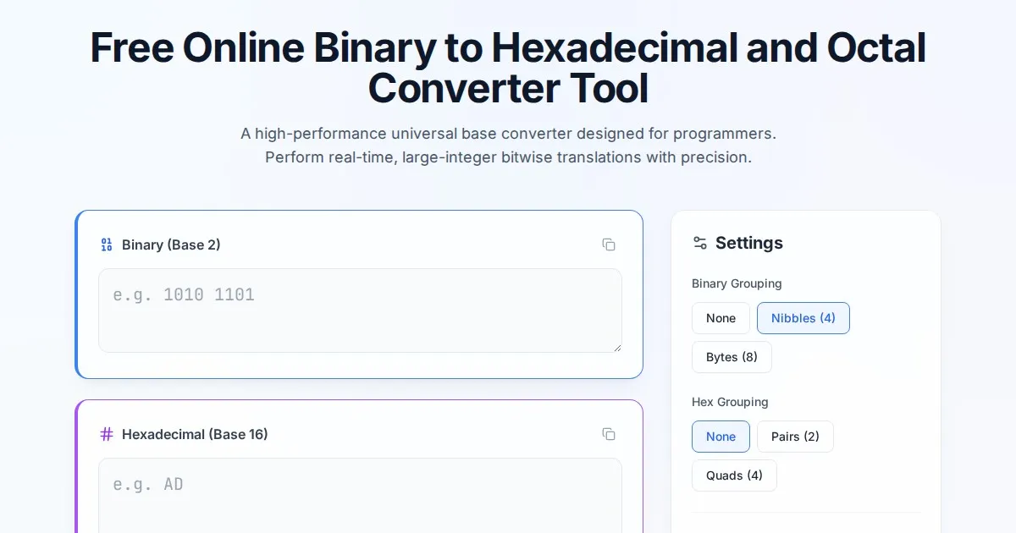
Task: Grab the binary textarea resize handle
Action: pos(616,347)
